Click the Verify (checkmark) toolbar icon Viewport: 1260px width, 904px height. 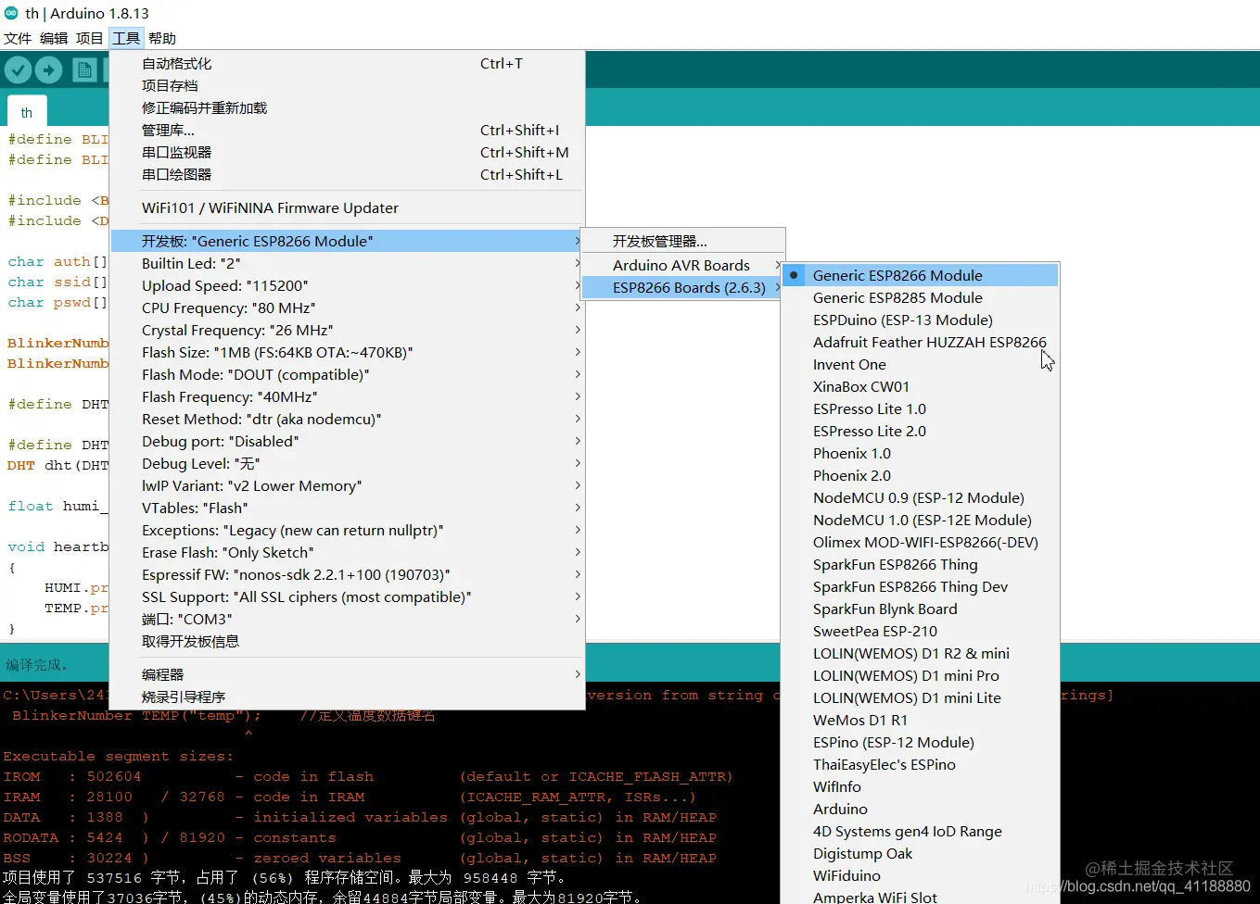point(18,69)
